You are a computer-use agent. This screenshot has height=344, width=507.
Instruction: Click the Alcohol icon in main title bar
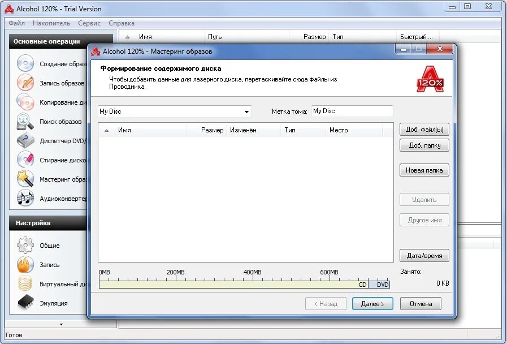click(8, 8)
